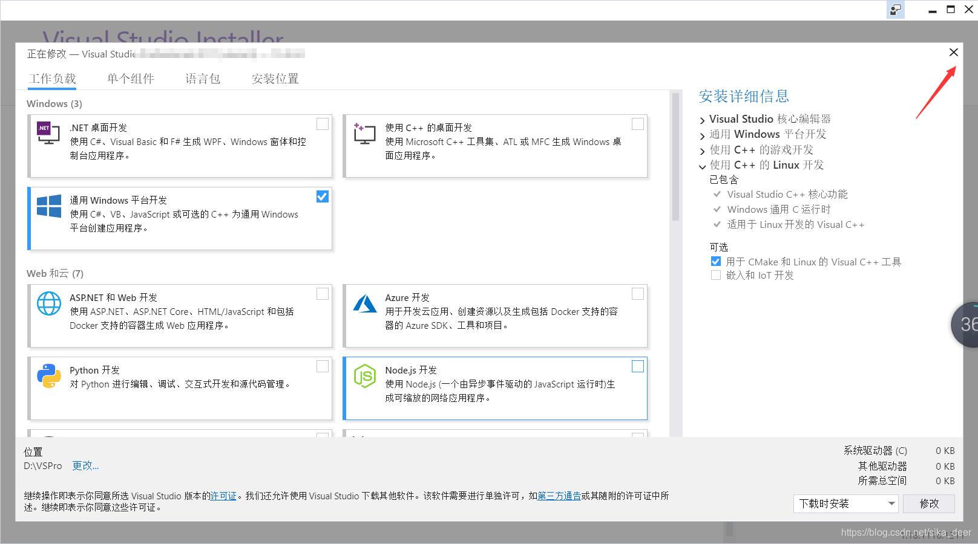This screenshot has height=544, width=978.
Task: Click the Python logo icon
Action: point(49,375)
